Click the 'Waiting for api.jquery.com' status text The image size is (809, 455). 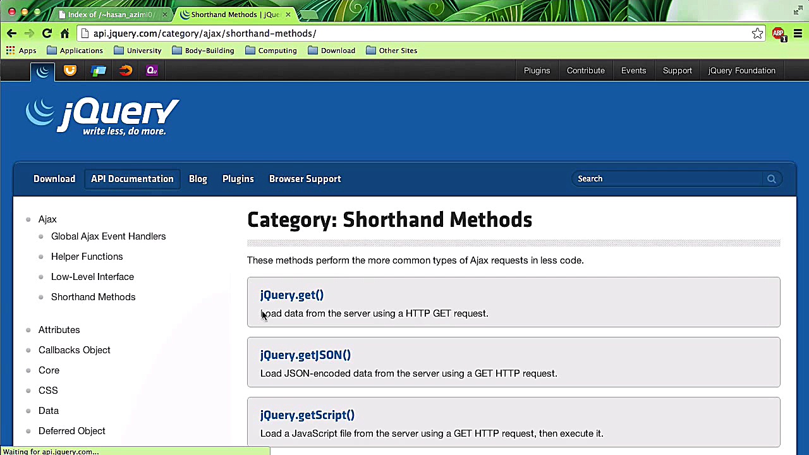tap(51, 451)
